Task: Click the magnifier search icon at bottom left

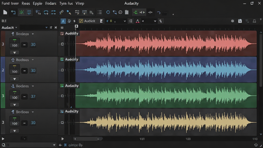Action: point(3,145)
